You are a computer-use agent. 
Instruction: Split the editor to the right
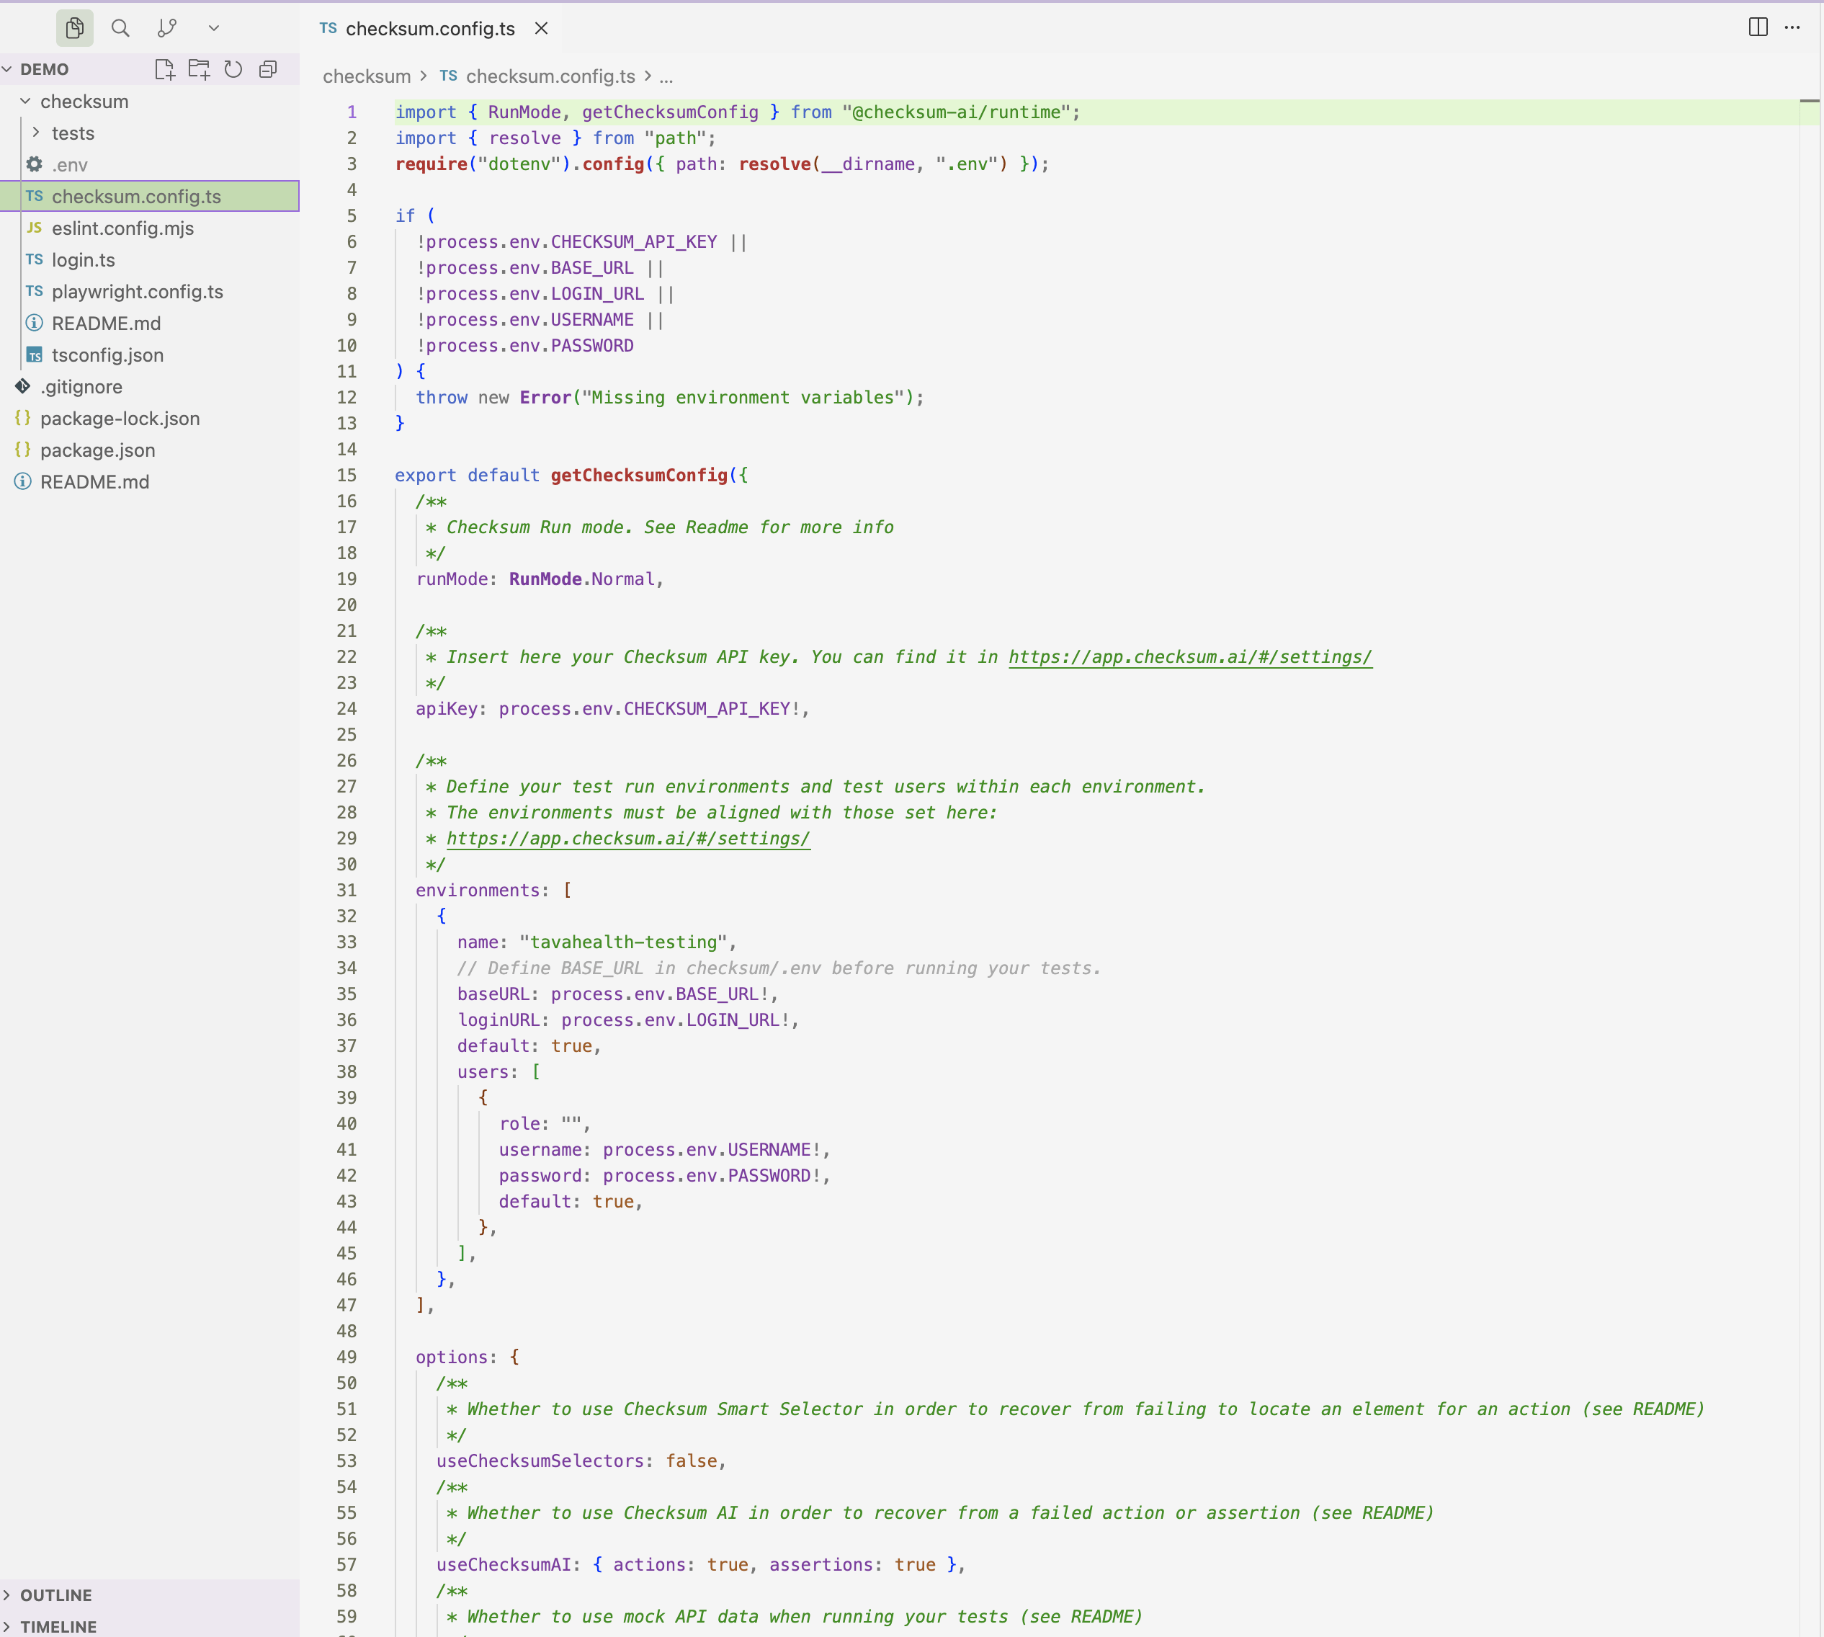(1758, 27)
